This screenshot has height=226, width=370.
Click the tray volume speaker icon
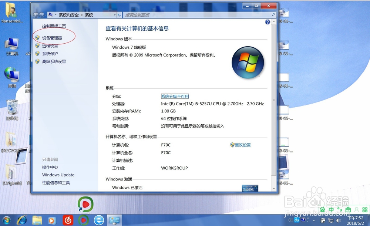[339, 220]
